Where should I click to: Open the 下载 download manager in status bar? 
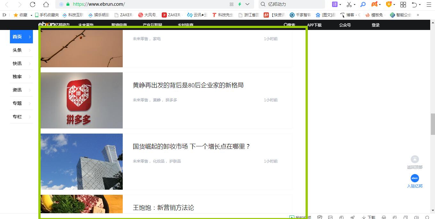pos(368,217)
